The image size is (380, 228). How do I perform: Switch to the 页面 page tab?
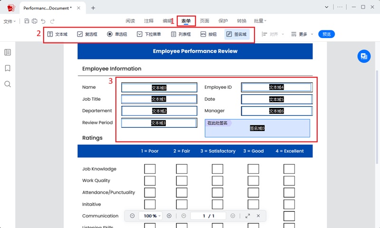(205, 21)
